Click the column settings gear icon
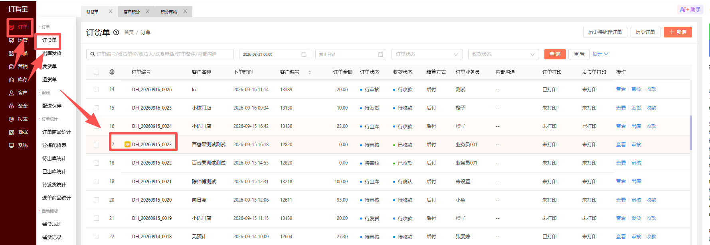This screenshot has width=710, height=245. point(112,72)
